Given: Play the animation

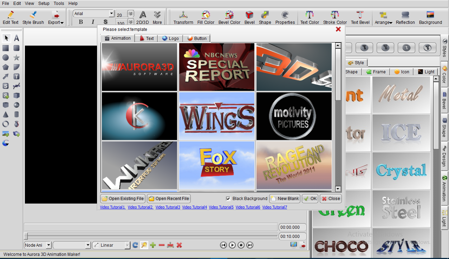Looking at the screenshot, I should click(232, 245).
